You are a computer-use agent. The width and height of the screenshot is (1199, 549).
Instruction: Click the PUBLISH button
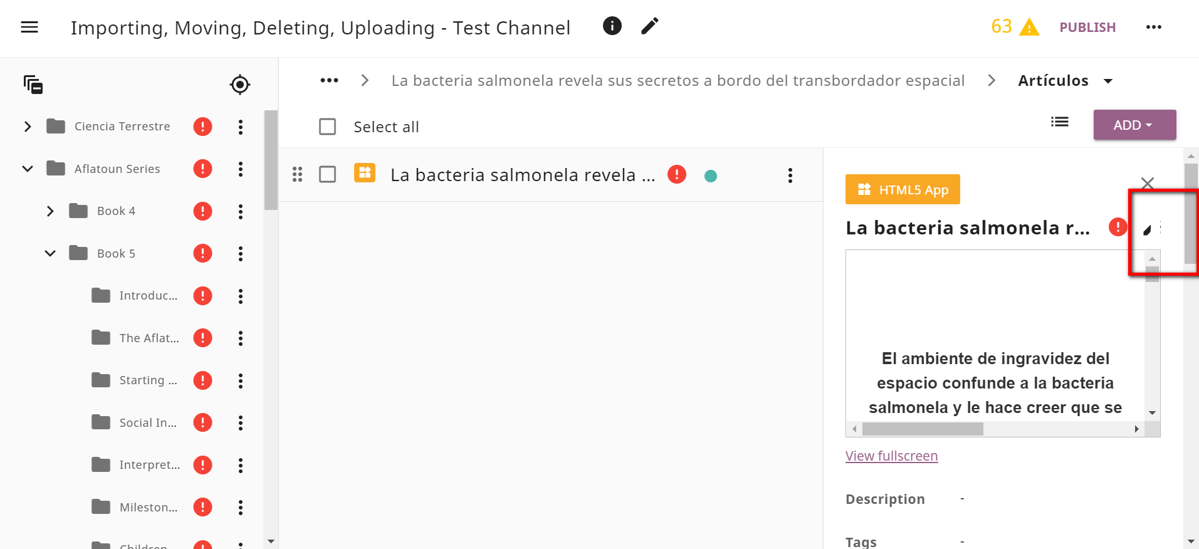coord(1087,28)
